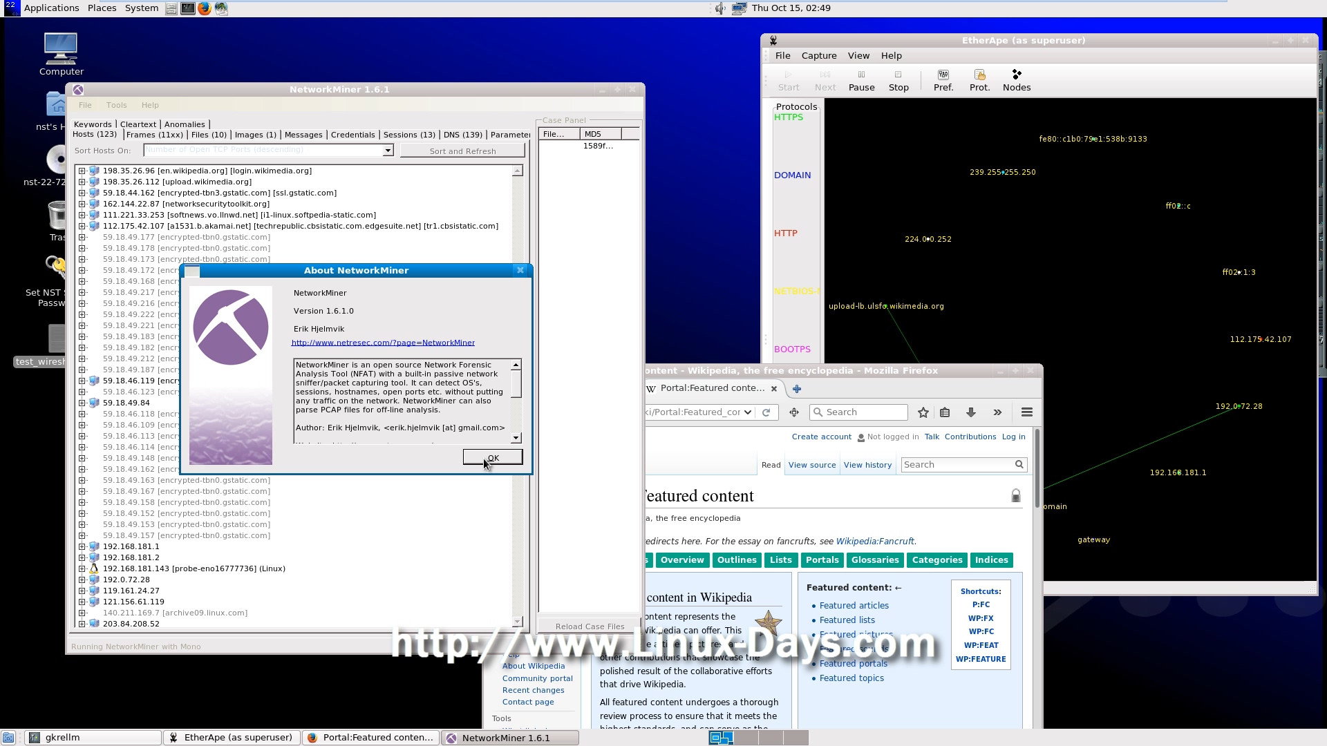
Task: Open Firefox hamburger menu
Action: [x=1026, y=412]
